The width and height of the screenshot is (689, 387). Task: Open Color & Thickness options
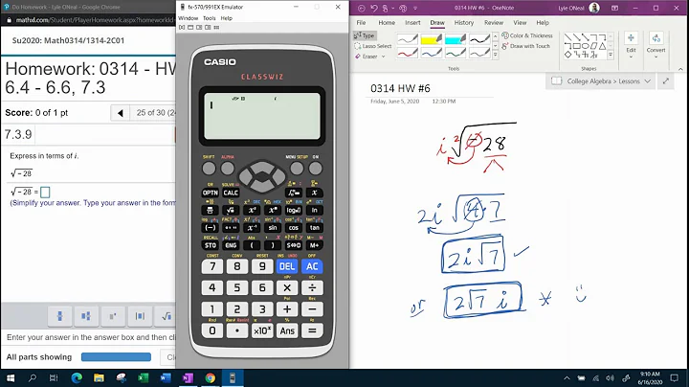click(x=527, y=35)
